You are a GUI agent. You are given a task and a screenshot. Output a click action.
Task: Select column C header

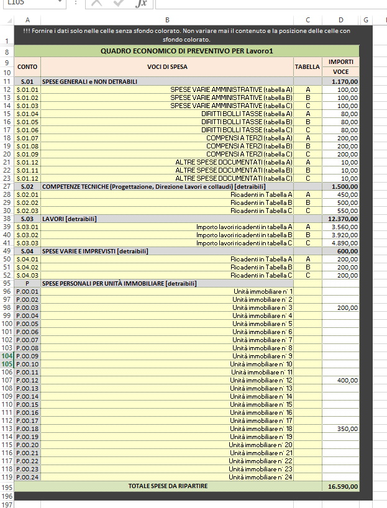[x=307, y=20]
